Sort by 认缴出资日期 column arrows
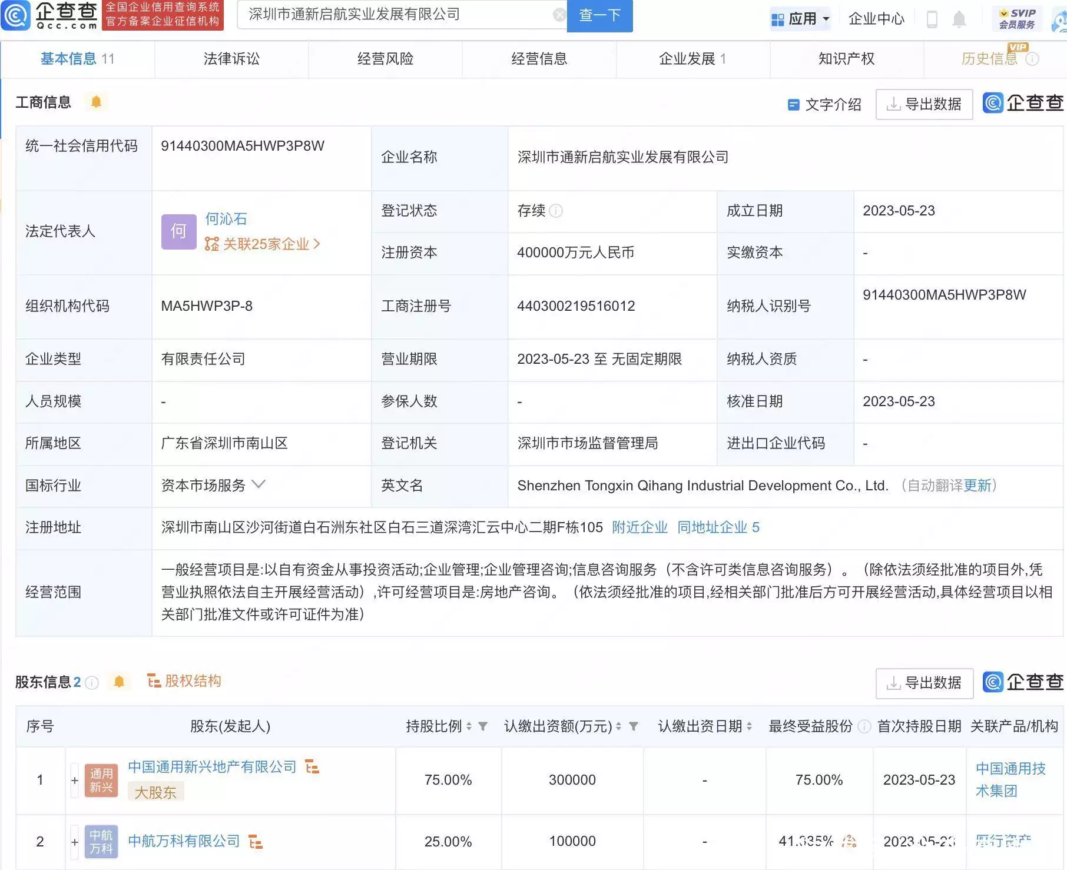The image size is (1067, 870). point(749,726)
